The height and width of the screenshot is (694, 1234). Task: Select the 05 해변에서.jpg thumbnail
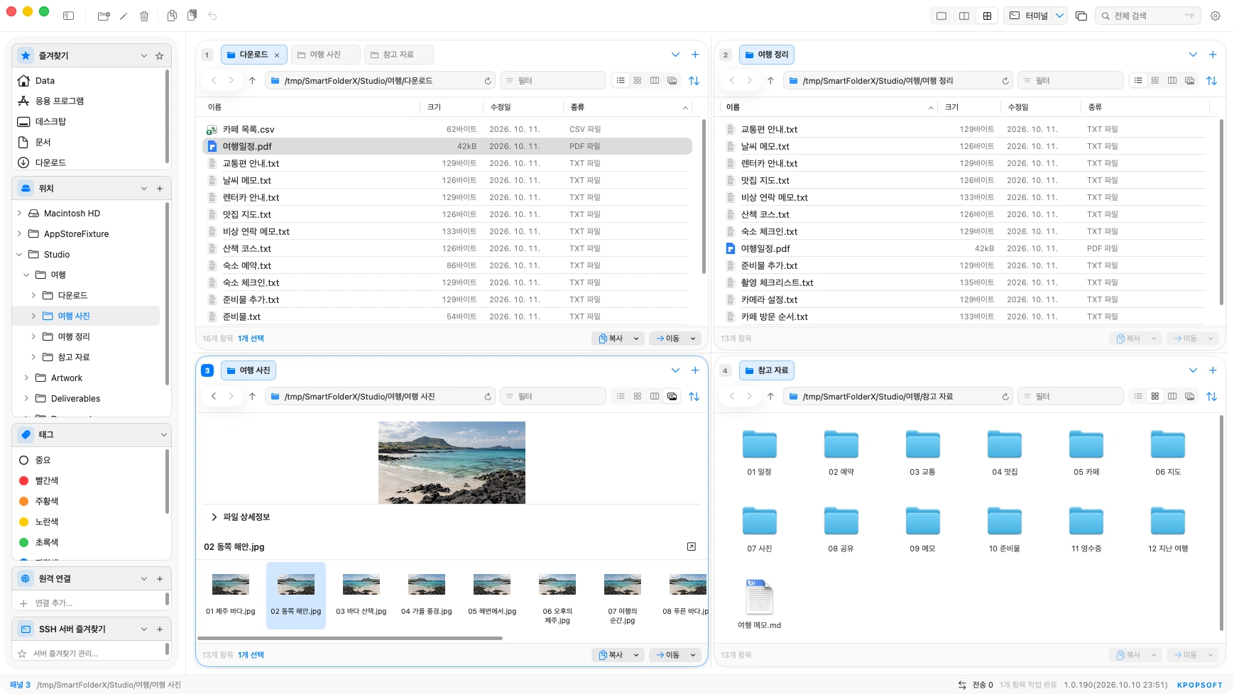(x=492, y=595)
